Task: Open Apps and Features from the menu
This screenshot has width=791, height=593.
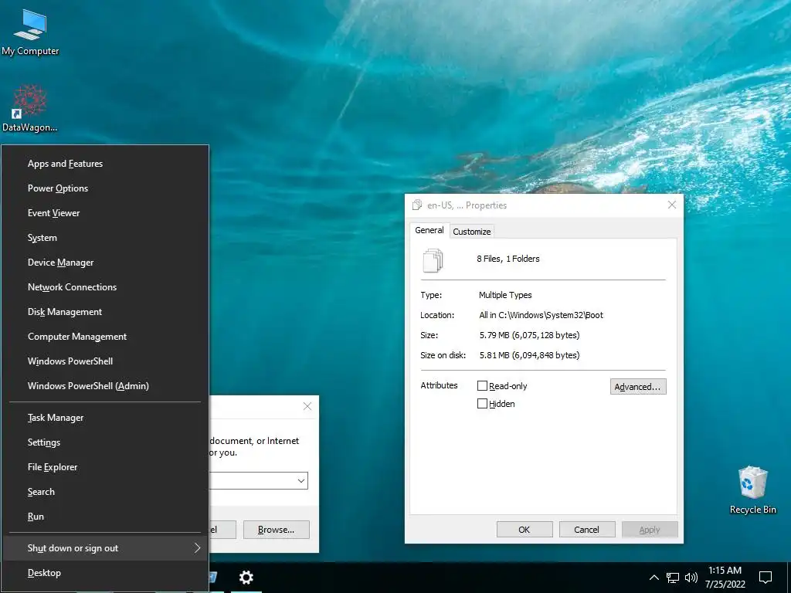Action: point(105,164)
